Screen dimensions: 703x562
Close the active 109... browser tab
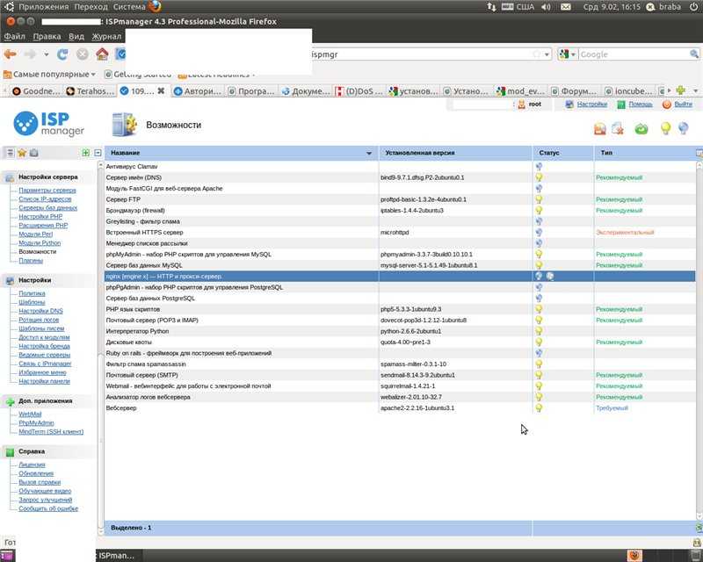(x=161, y=91)
